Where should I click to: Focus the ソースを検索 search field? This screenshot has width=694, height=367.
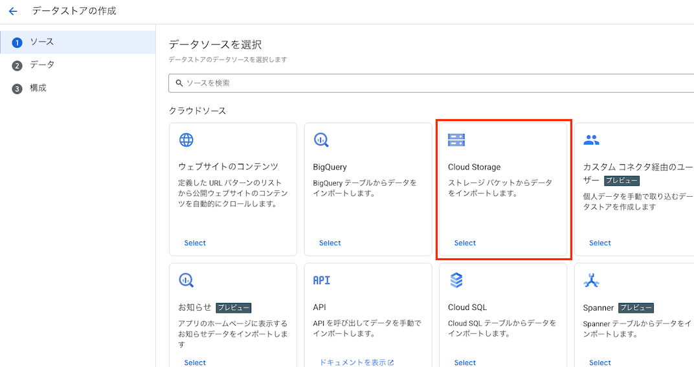point(431,83)
